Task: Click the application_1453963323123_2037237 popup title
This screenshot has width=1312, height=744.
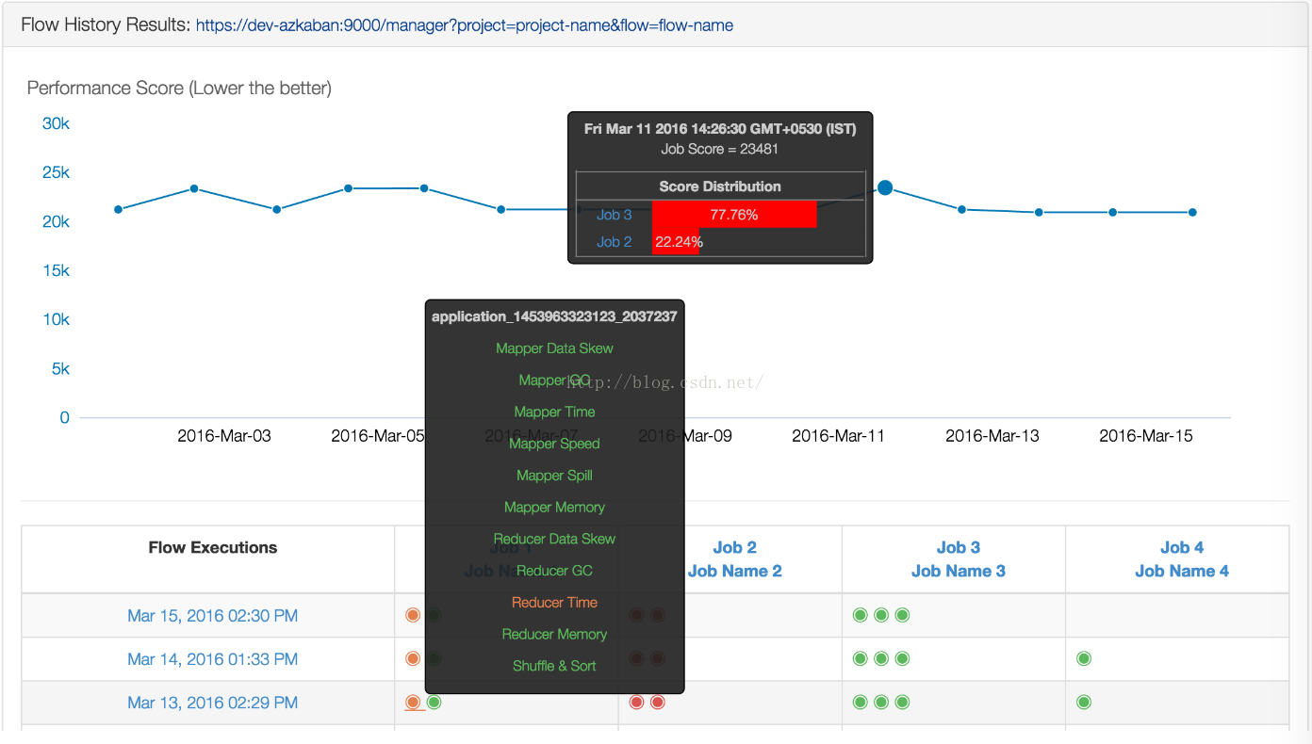Action: pos(554,316)
